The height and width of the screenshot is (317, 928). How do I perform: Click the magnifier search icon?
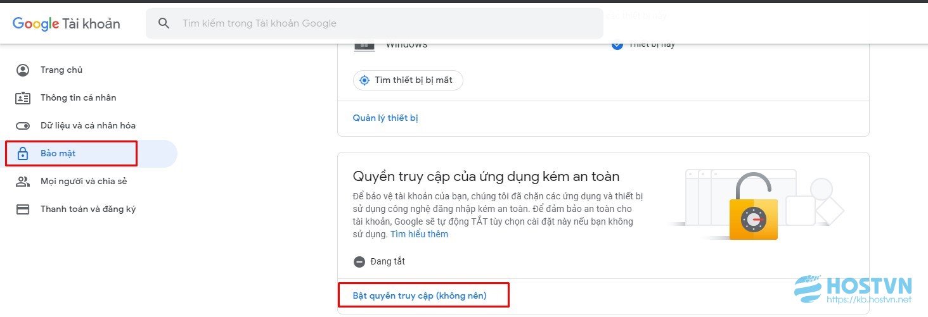[164, 23]
